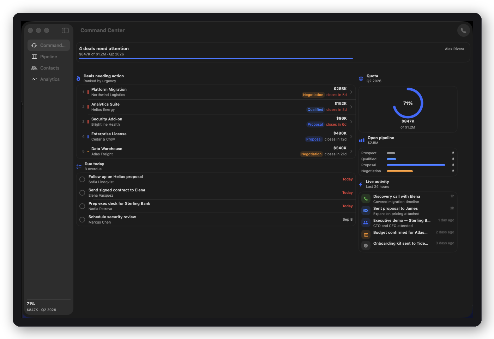Click the flame icon beside Deals needing action
This screenshot has width=494, height=339.
(x=78, y=78)
